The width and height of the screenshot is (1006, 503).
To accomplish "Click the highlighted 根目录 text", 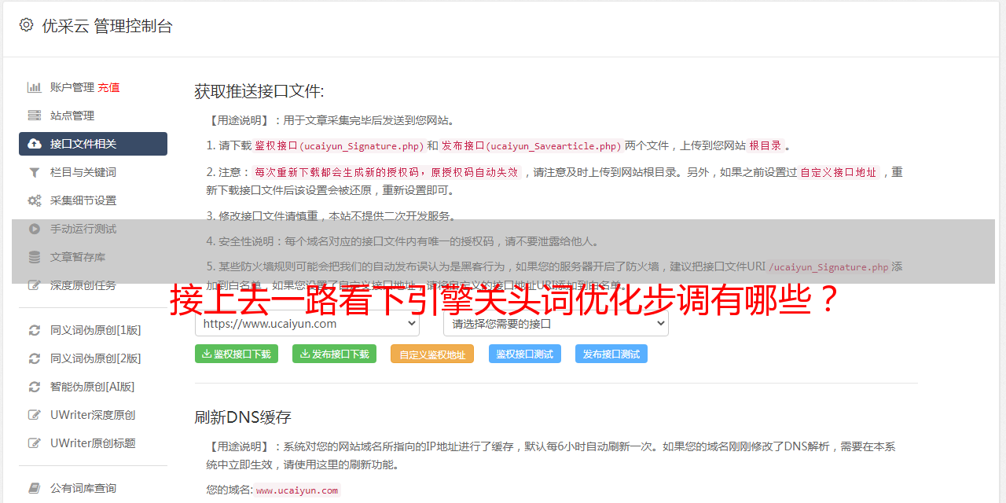I will [766, 145].
